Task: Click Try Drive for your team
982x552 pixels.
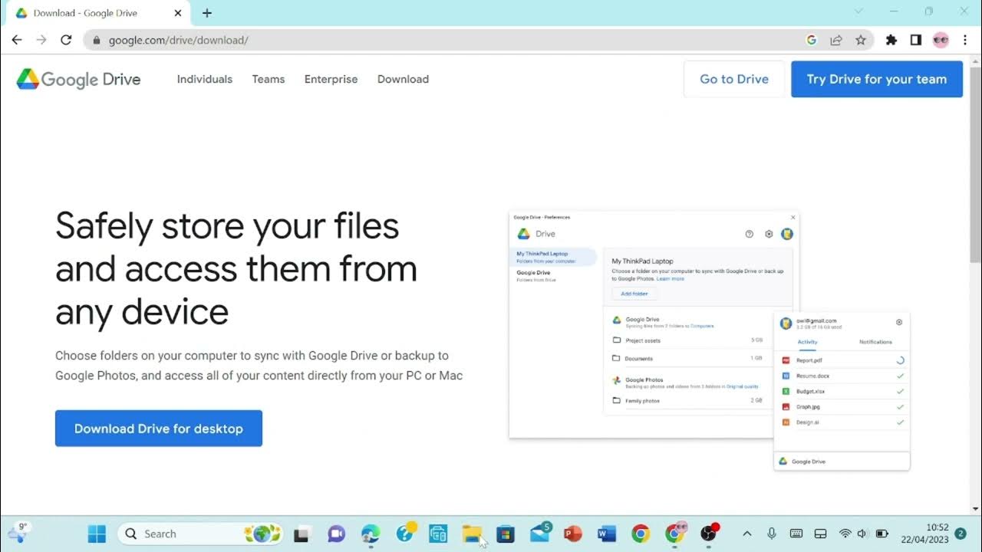Action: pyautogui.click(x=877, y=79)
